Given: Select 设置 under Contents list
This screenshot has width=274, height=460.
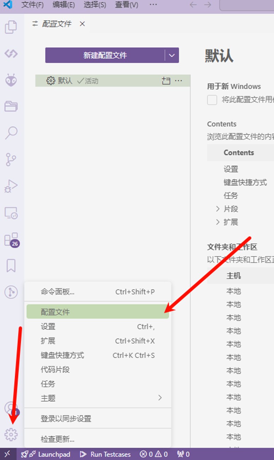Looking at the screenshot, I should [231, 169].
